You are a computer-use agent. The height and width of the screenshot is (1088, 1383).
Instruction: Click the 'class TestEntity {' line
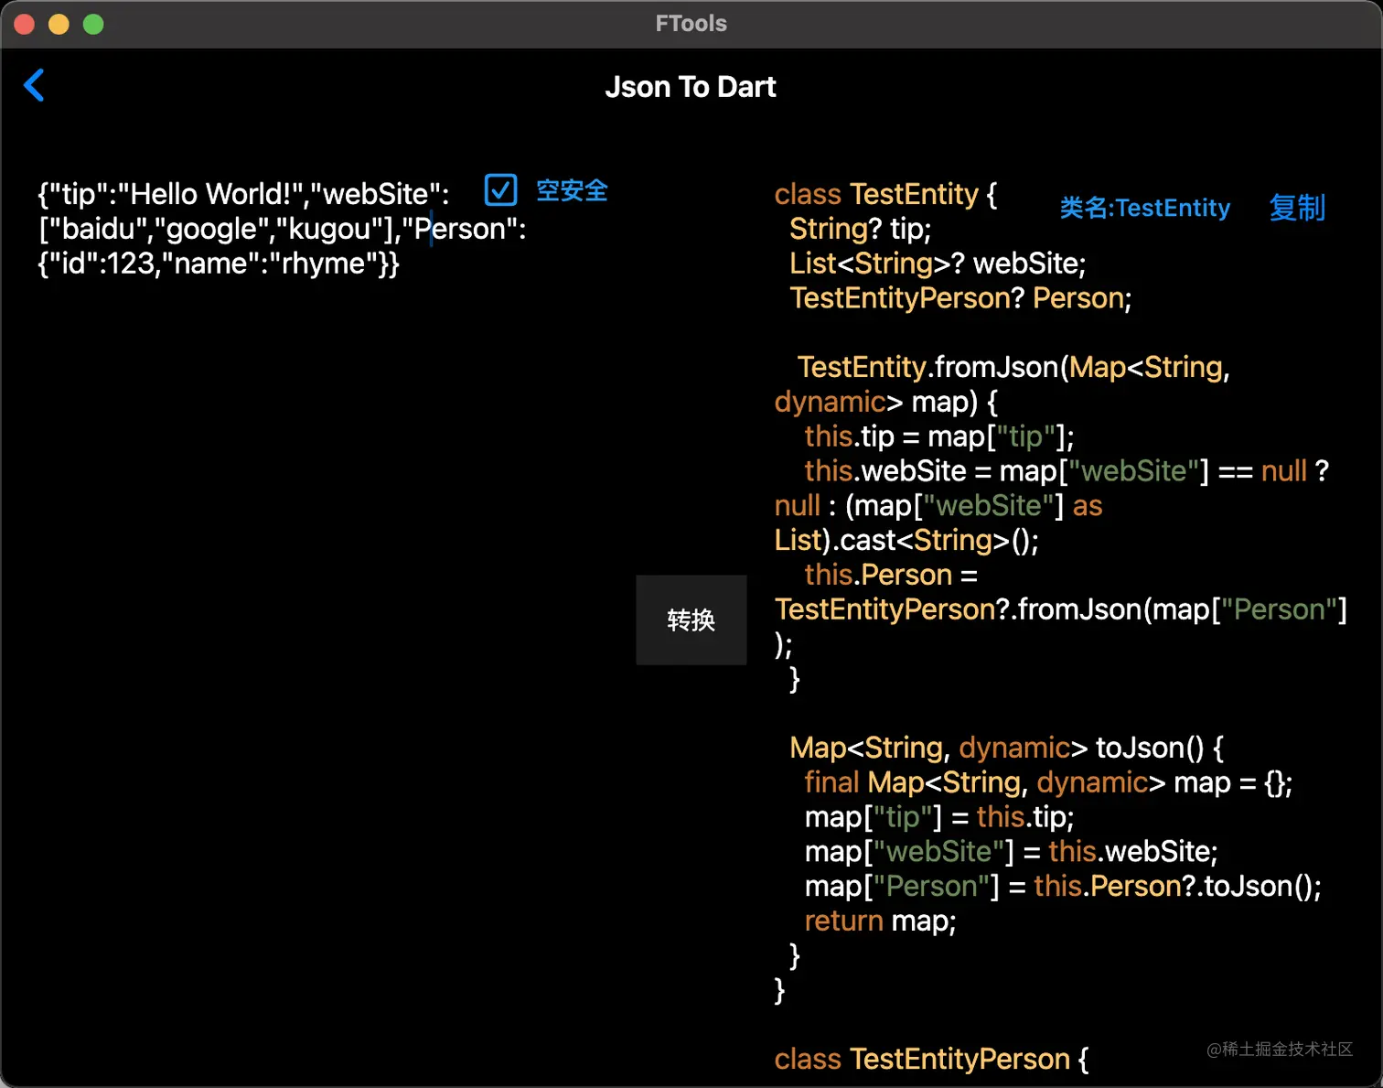pyautogui.click(x=885, y=194)
